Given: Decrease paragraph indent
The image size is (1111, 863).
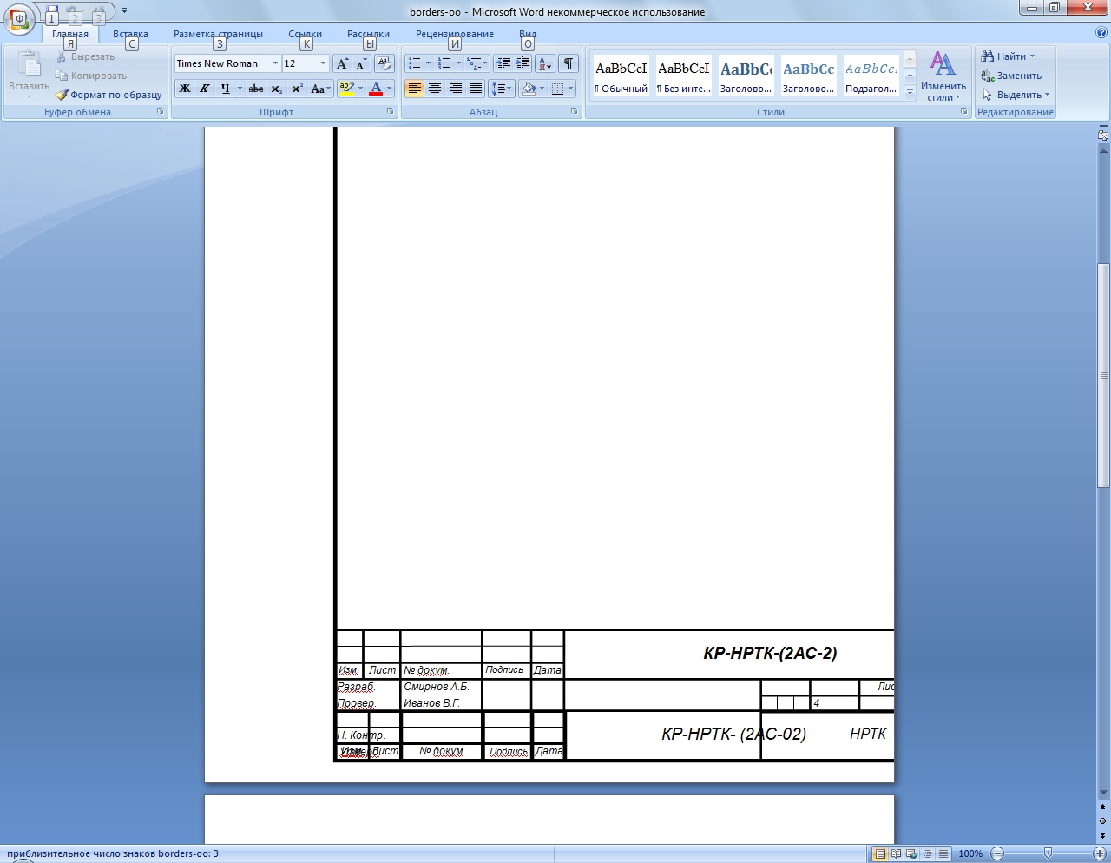Looking at the screenshot, I should pos(503,63).
